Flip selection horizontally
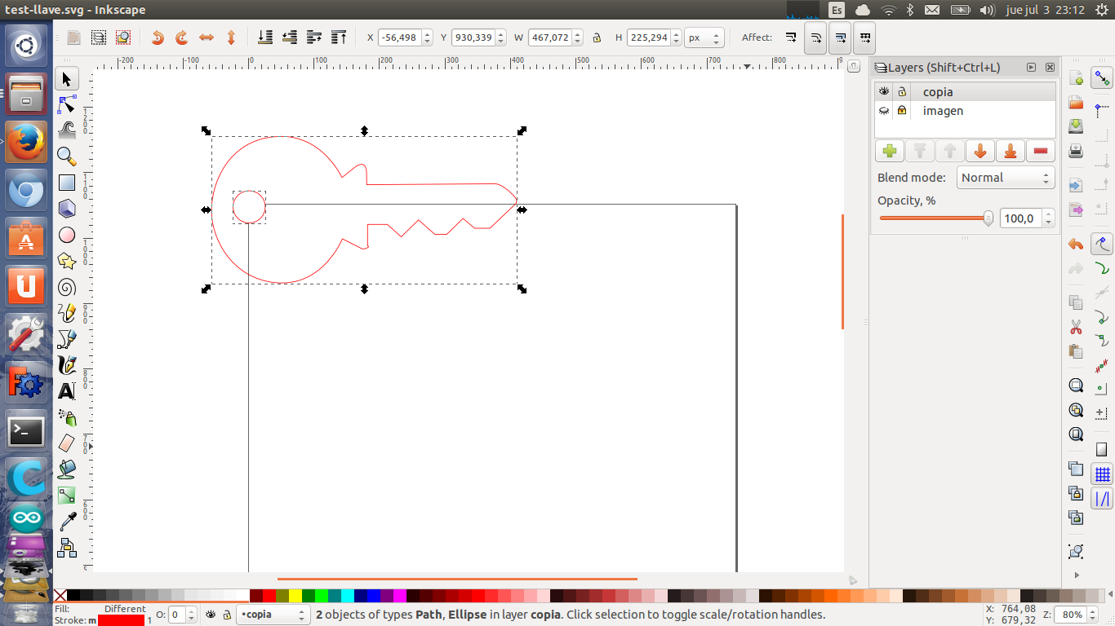This screenshot has height=626, width=1115. (x=207, y=37)
